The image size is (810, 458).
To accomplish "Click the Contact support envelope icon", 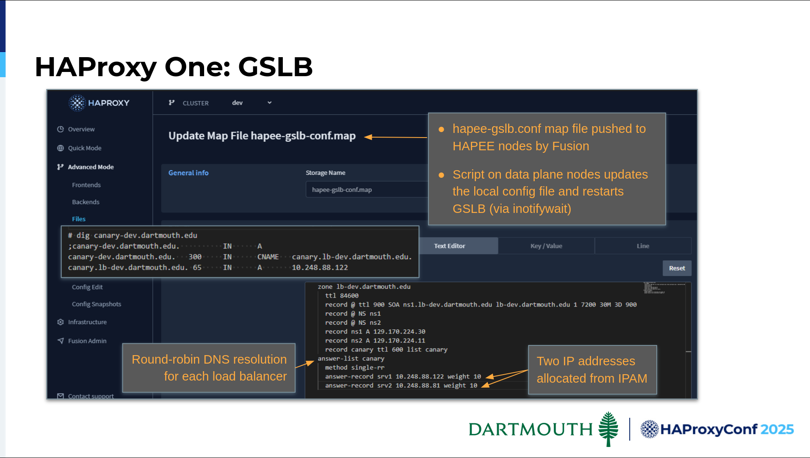I will (x=61, y=396).
